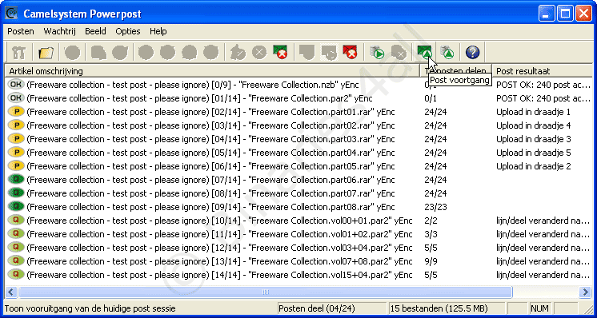Open the Opties menu

[x=128, y=31]
